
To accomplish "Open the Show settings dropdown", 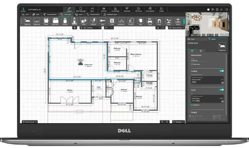I will (176, 28).
